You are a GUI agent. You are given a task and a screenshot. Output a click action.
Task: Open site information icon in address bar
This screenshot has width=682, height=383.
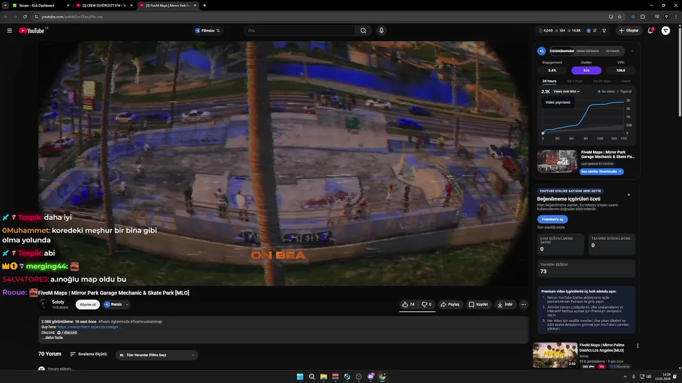[36, 16]
